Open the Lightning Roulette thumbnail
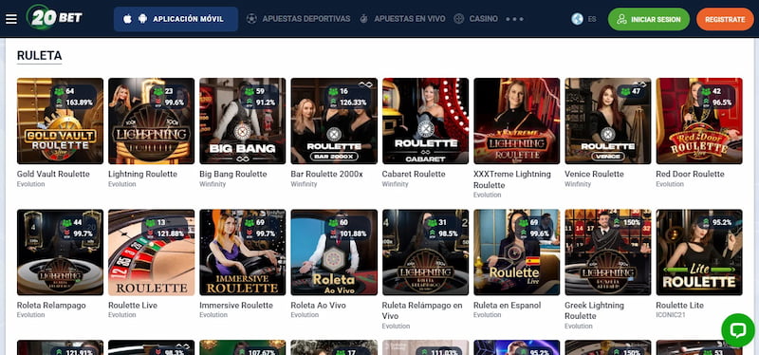This screenshot has width=759, height=355. coord(152,121)
